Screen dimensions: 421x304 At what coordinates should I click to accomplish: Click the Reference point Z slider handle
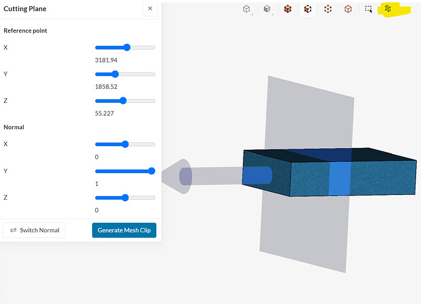(123, 101)
